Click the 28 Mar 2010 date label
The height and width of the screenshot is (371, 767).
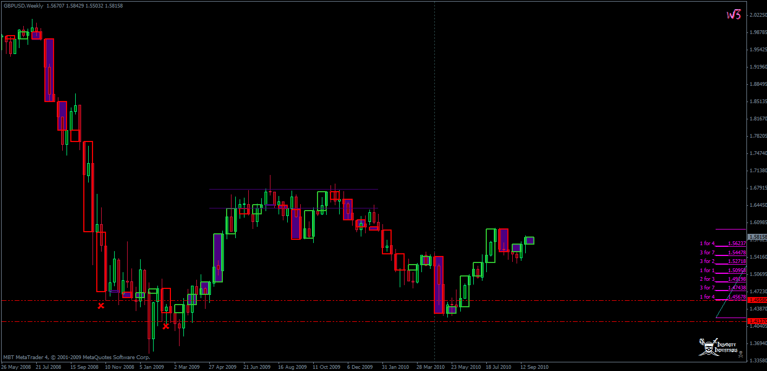[x=431, y=367]
